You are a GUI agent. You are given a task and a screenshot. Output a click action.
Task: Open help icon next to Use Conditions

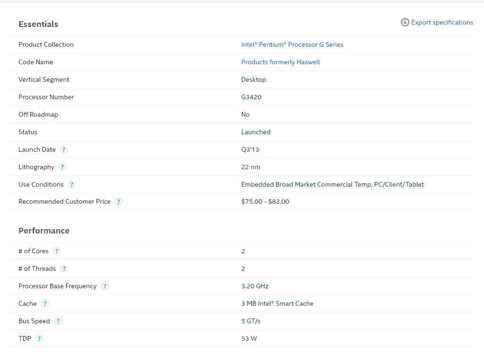click(x=72, y=184)
